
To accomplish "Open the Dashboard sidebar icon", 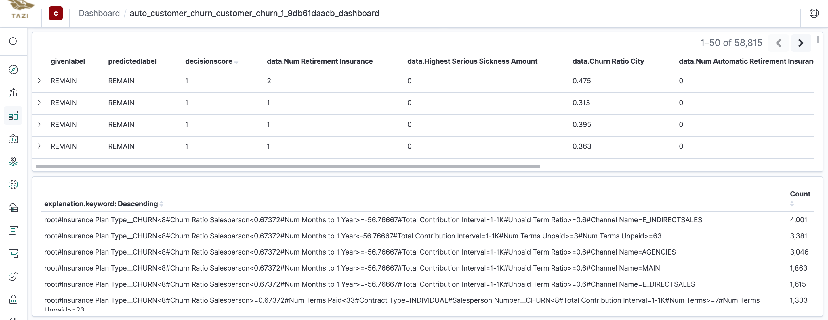I will pos(13,115).
